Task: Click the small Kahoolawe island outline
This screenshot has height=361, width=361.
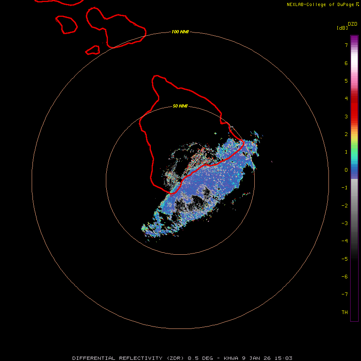Action: coord(93,50)
